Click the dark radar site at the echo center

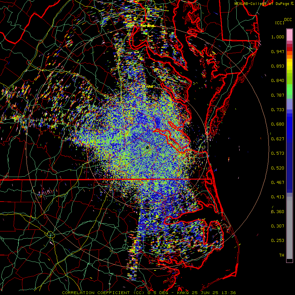tap(147, 147)
